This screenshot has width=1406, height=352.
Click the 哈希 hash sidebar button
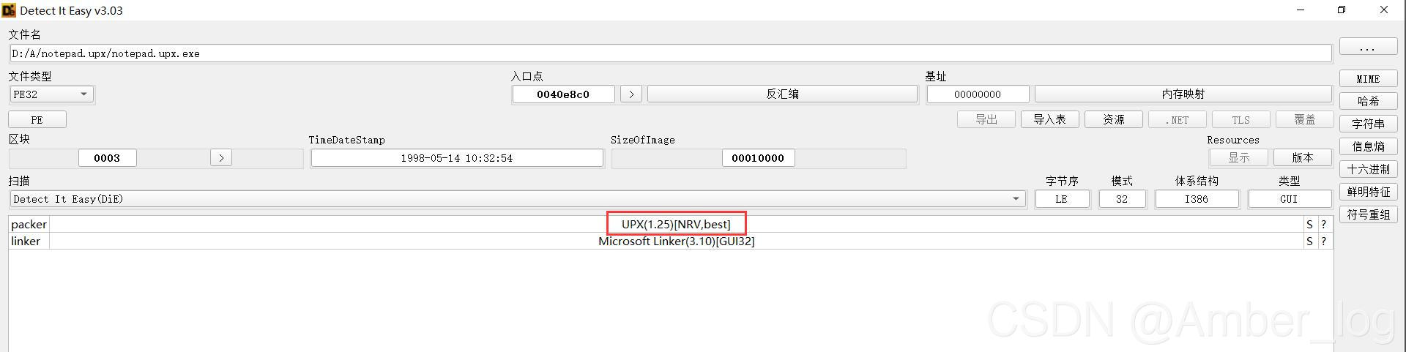pyautogui.click(x=1368, y=101)
